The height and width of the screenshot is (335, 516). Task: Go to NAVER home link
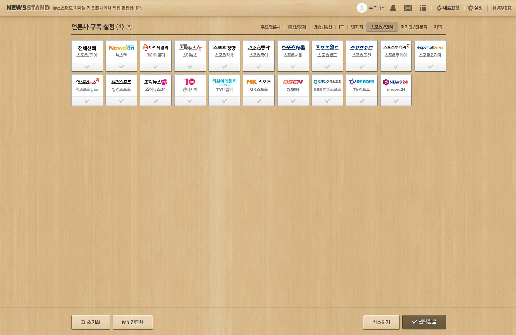click(x=502, y=8)
